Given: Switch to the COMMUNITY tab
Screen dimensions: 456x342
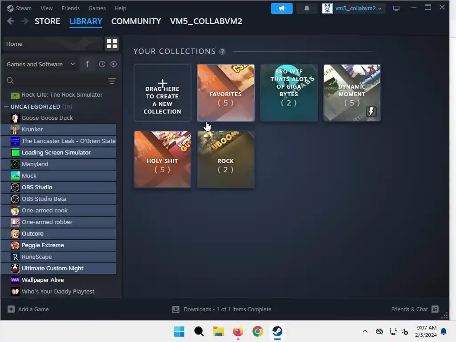Looking at the screenshot, I should pos(136,21).
